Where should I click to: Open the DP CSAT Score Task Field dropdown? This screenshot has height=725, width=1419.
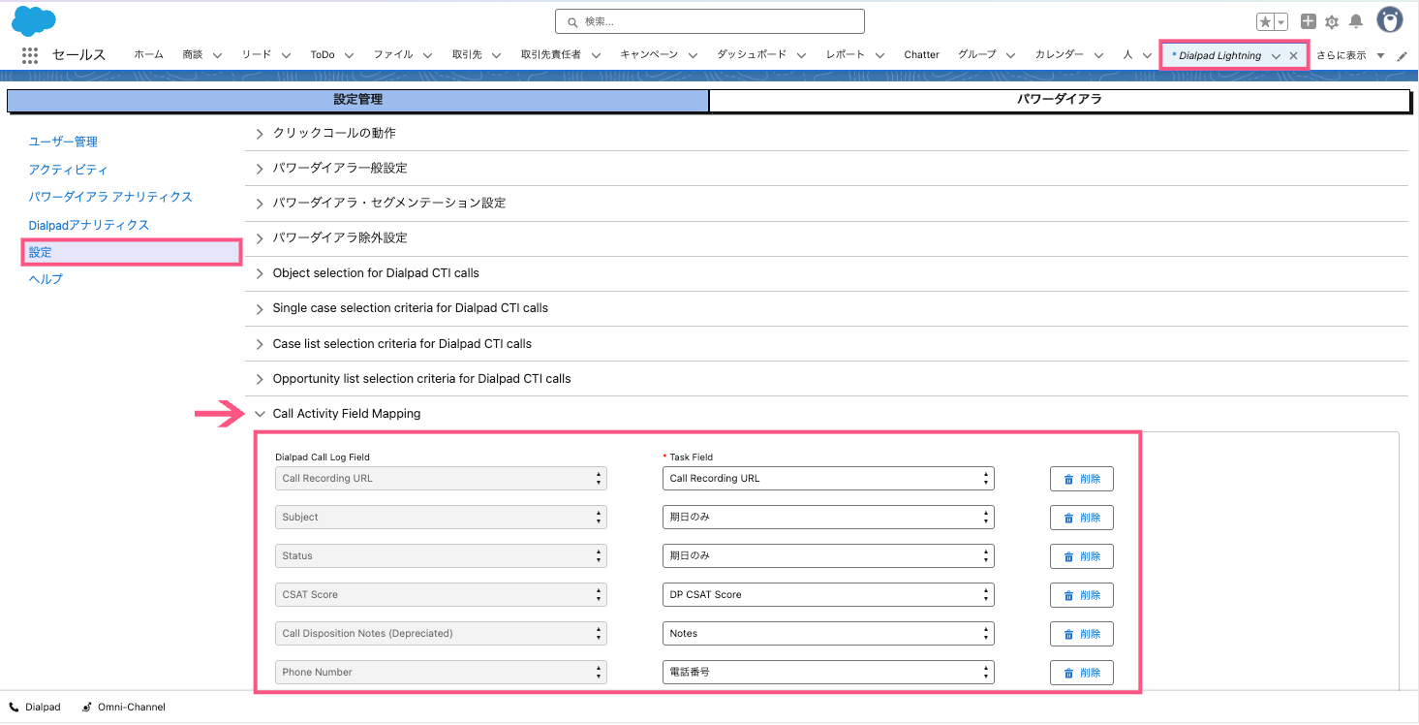[828, 595]
